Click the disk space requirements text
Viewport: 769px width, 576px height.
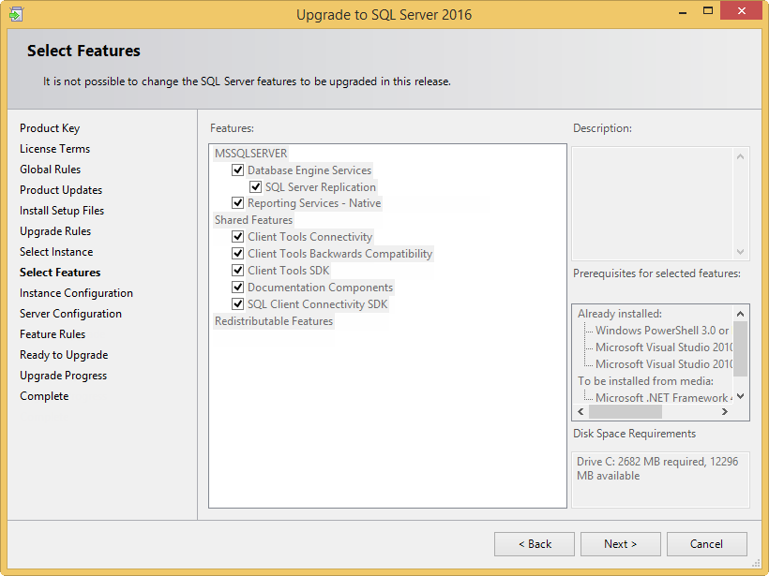coord(657,468)
